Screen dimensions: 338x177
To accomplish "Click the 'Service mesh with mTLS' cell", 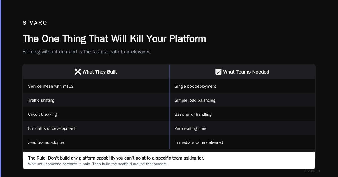I will (96, 86).
